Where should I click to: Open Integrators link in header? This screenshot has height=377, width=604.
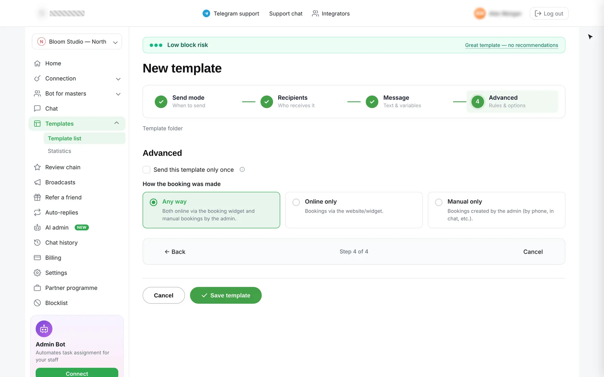[331, 14]
